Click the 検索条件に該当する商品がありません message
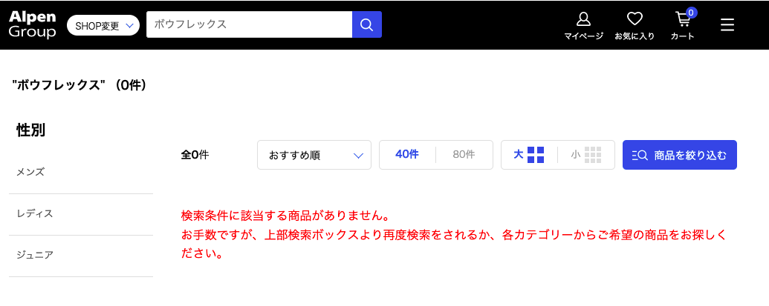 point(285,216)
